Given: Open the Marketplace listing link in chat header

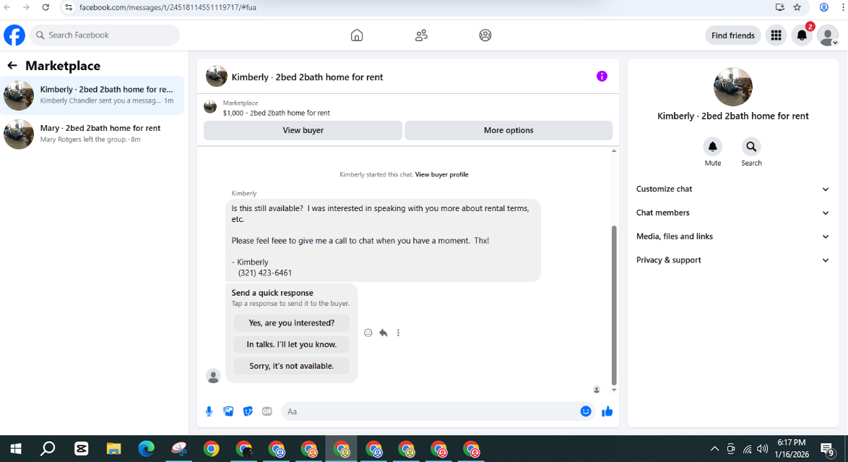Looking at the screenshot, I should coord(277,108).
